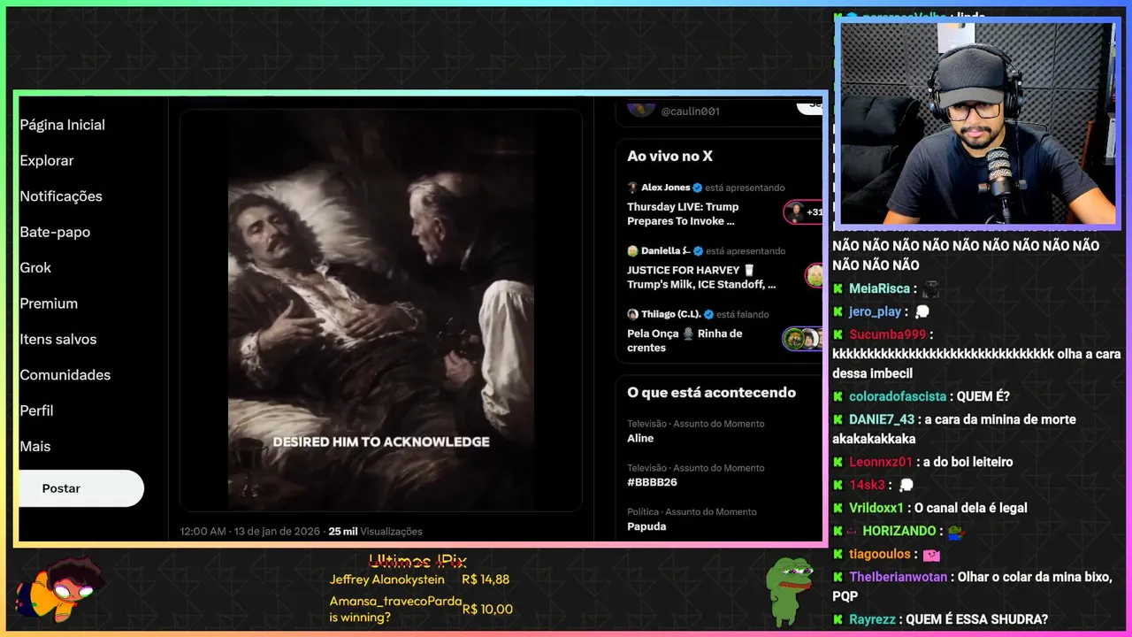Image resolution: width=1132 pixels, height=637 pixels.
Task: Click the @caulin001 handle
Action: pyautogui.click(x=691, y=111)
